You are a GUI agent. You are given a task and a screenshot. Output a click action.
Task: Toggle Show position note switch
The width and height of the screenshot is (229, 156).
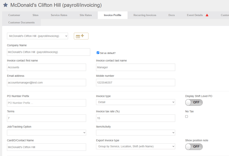194,146
